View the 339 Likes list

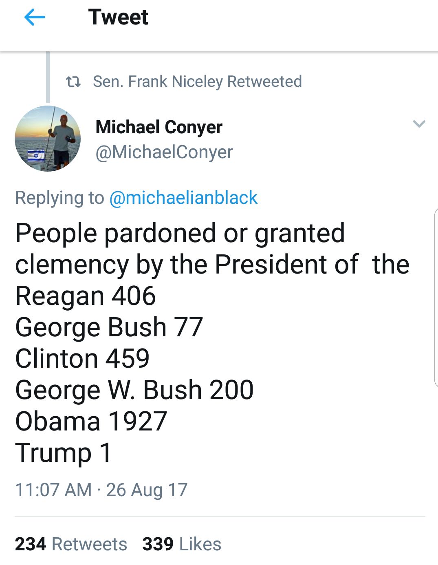tap(182, 544)
